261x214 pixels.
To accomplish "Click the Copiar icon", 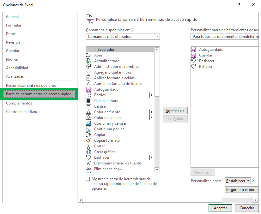I will [88, 135].
